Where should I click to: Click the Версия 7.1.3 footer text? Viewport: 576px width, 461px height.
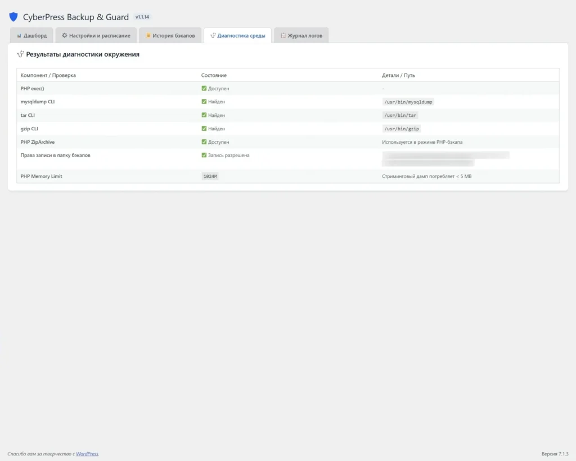point(555,454)
